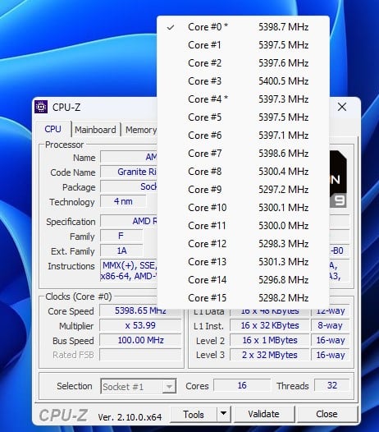This screenshot has height=432, width=379.
Task: Click the Cores count field
Action: click(242, 385)
